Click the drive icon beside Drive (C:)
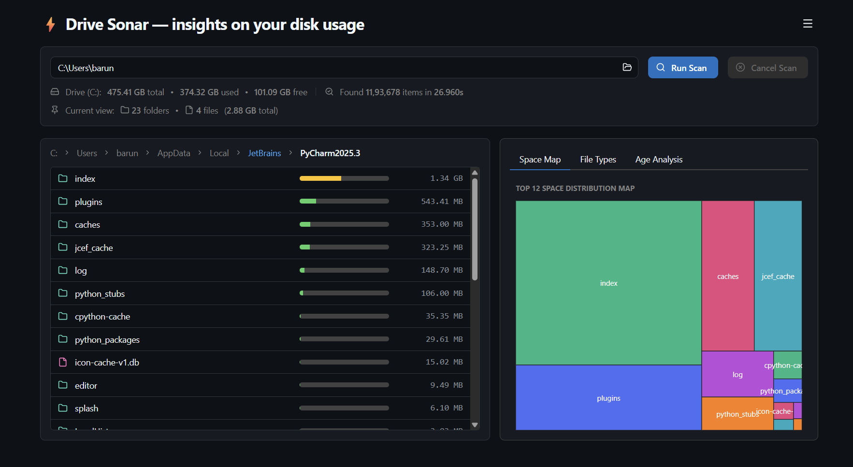This screenshot has height=467, width=853. click(x=55, y=92)
